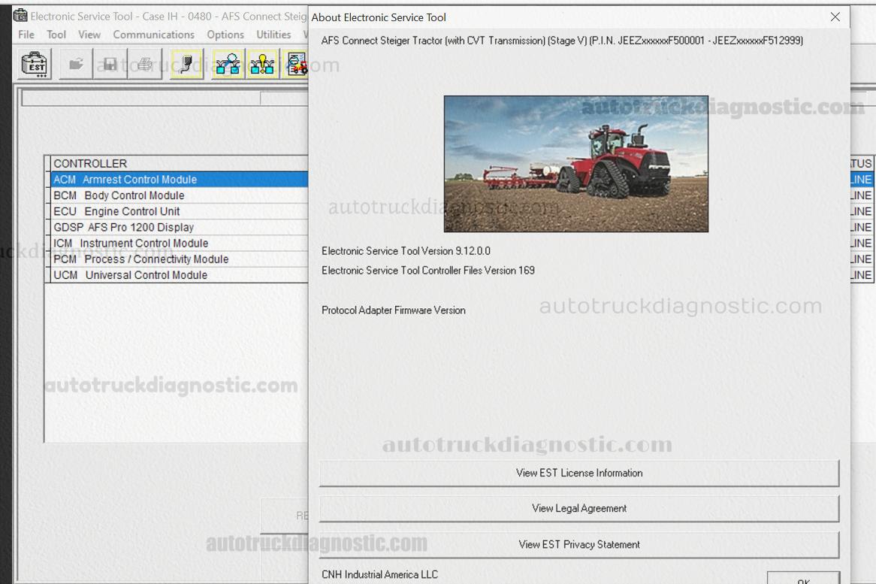
Task: Open the Tool menu
Action: 56,35
